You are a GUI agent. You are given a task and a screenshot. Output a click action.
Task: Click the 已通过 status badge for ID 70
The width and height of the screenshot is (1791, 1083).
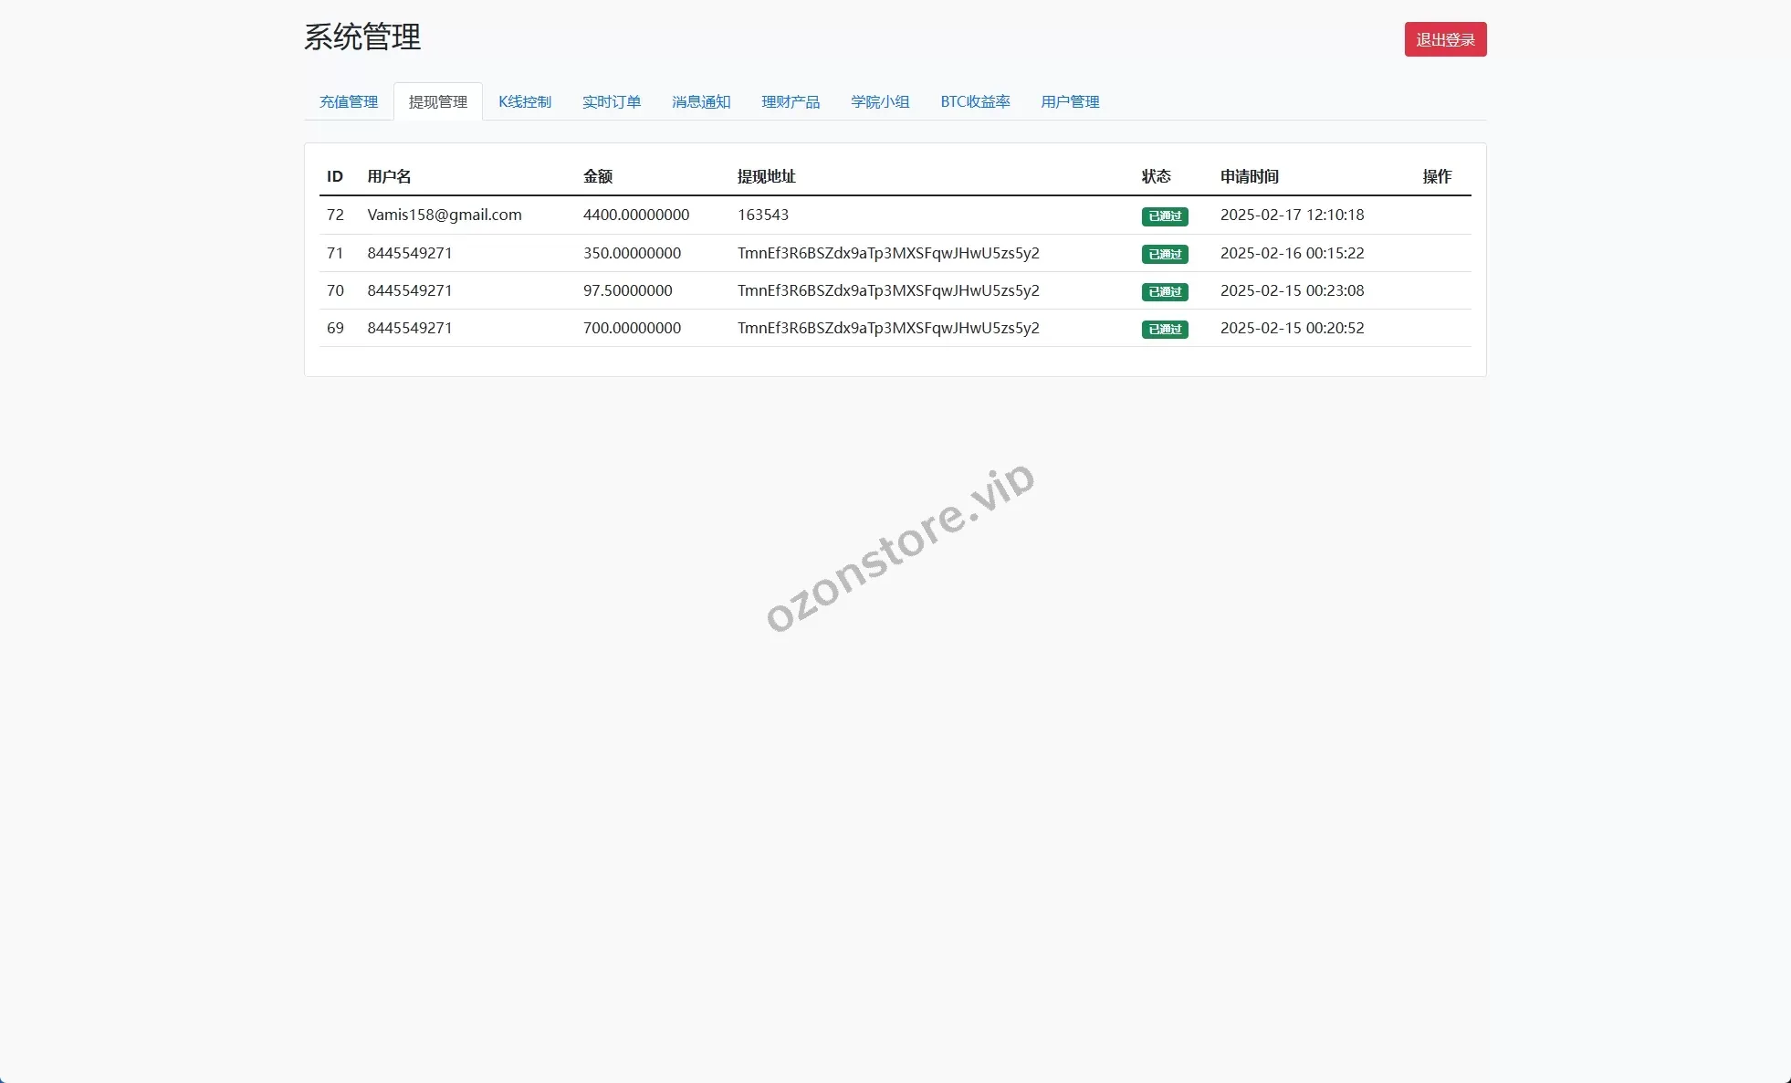[x=1164, y=291]
